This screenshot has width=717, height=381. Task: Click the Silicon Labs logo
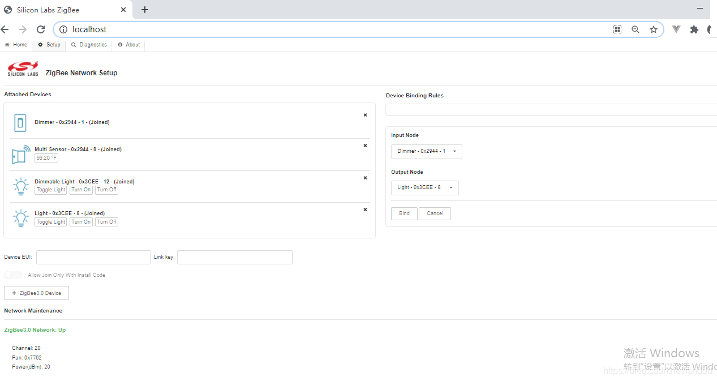click(23, 69)
